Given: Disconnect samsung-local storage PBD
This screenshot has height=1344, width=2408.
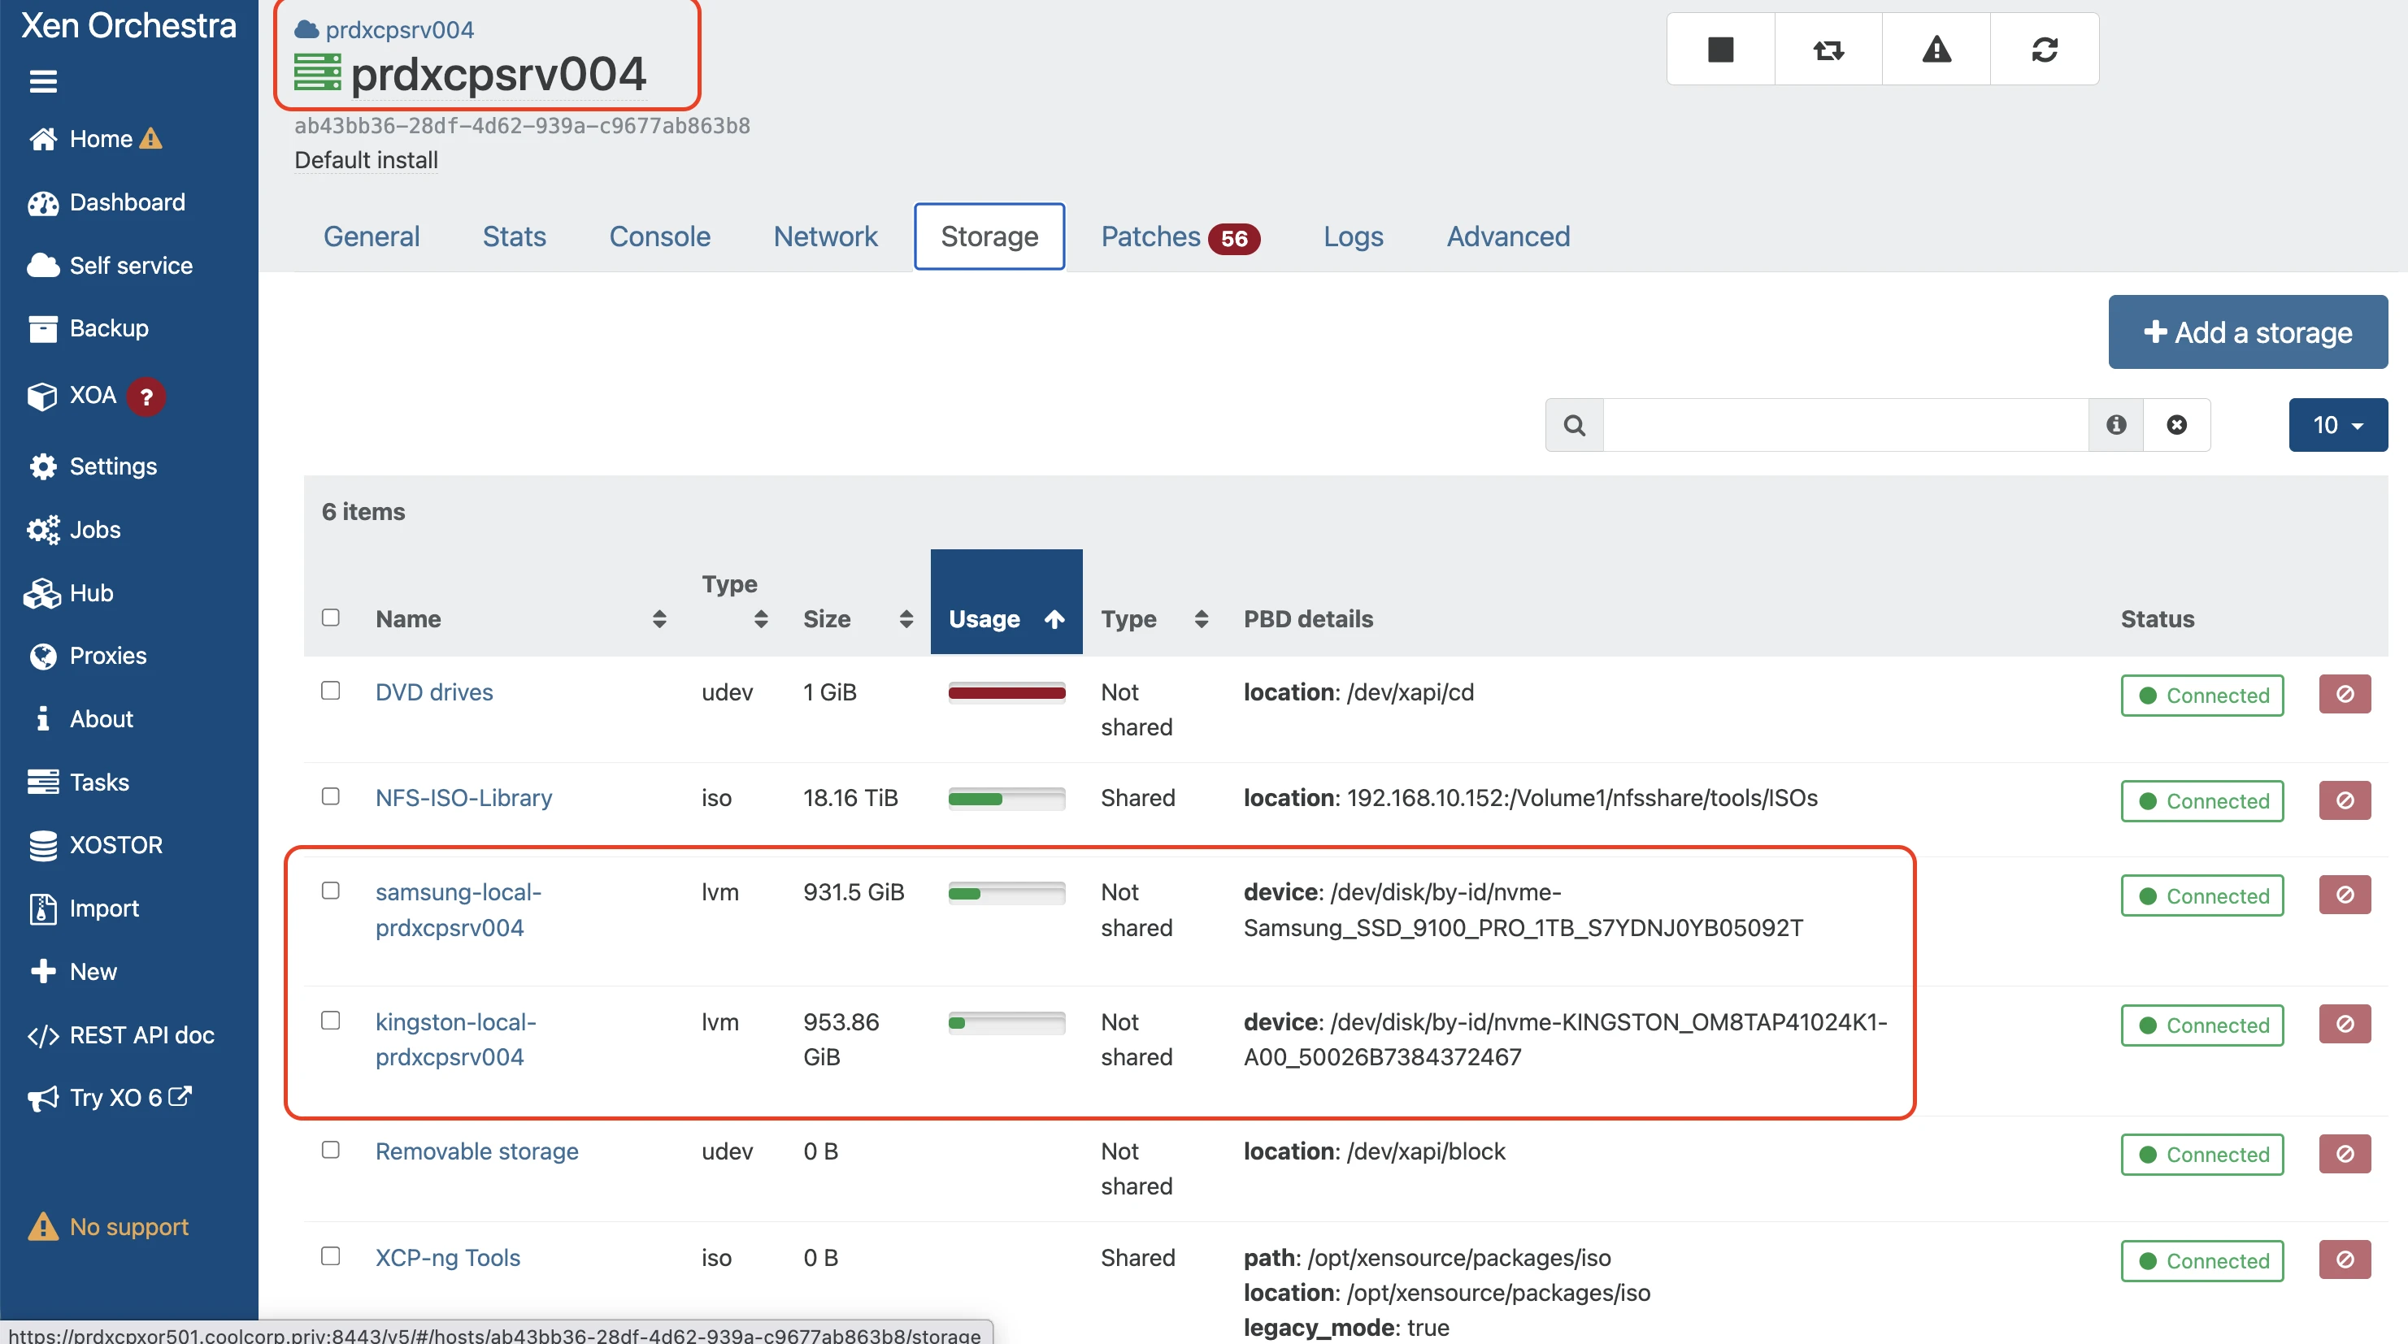Looking at the screenshot, I should 2345,895.
